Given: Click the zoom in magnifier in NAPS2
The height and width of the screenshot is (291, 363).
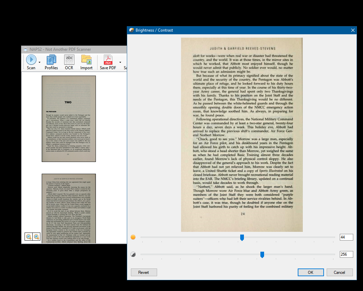Looking at the screenshot, I should 36,237.
